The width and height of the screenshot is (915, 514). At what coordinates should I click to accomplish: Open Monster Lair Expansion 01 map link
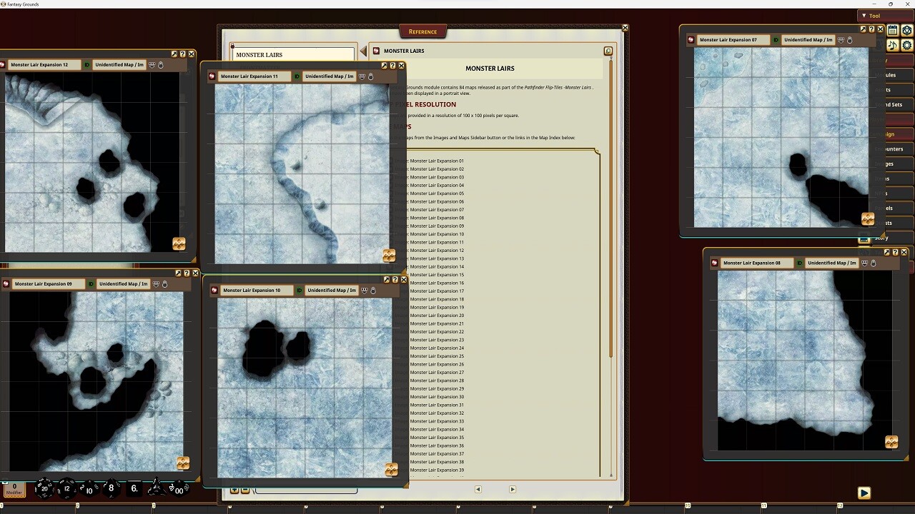click(437, 161)
